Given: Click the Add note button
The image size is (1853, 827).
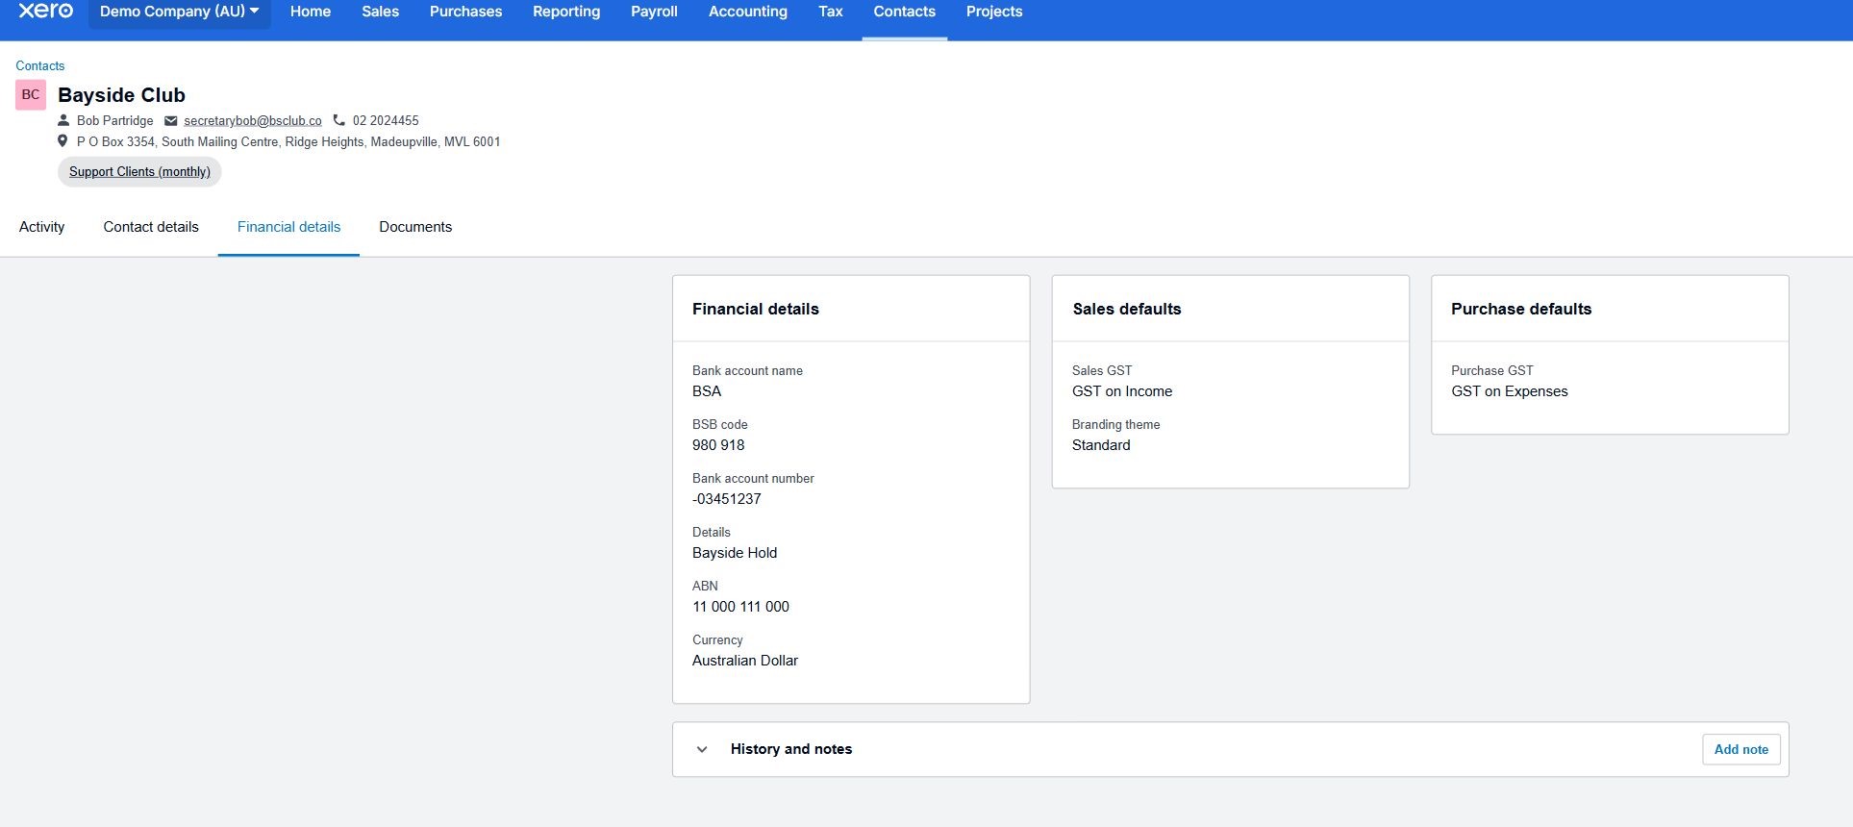Looking at the screenshot, I should (x=1740, y=749).
